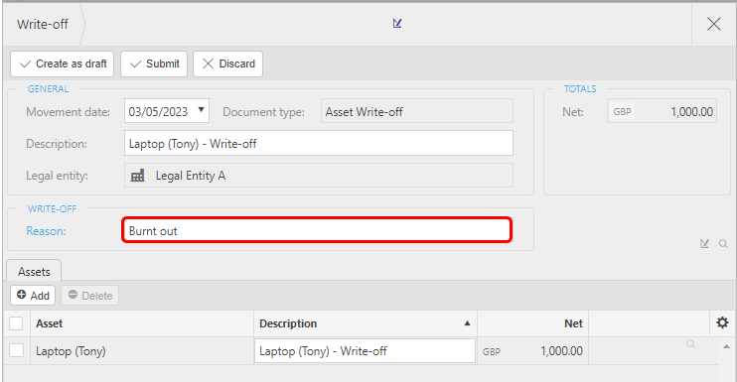Sort by the Description column arrow

click(467, 323)
